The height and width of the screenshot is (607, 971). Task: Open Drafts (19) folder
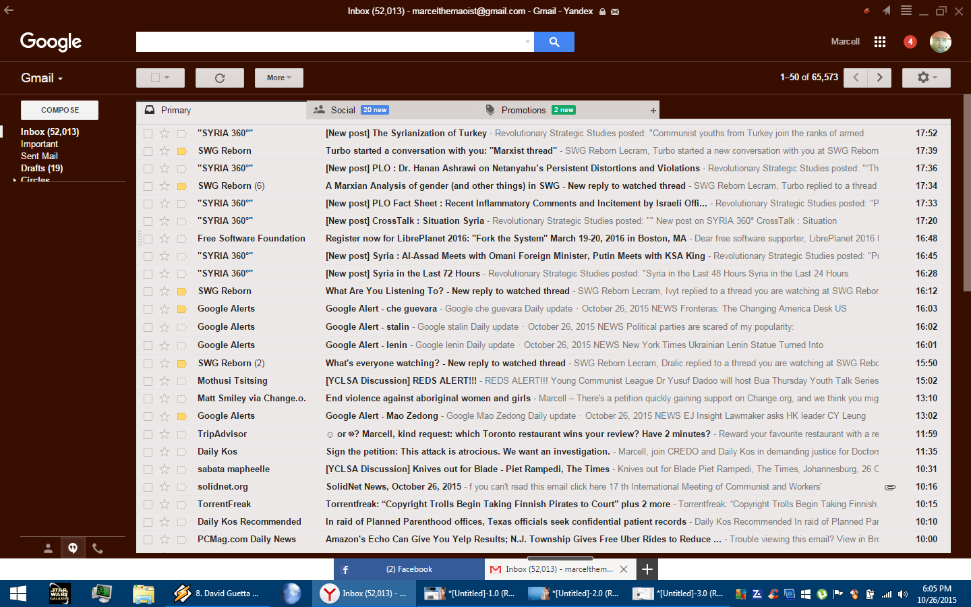tap(42, 169)
